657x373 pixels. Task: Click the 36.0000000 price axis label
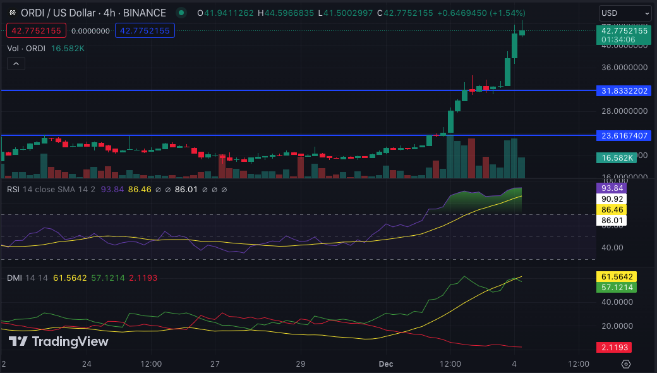tap(624, 68)
